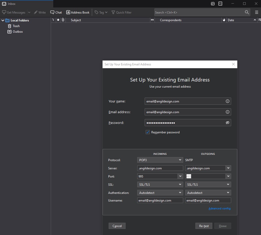Open the outgoing SSL dropdown
261x235 pixels.
(x=208, y=184)
